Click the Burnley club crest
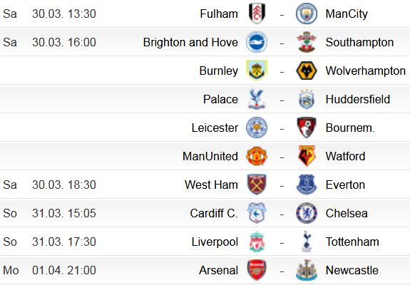 257,71
